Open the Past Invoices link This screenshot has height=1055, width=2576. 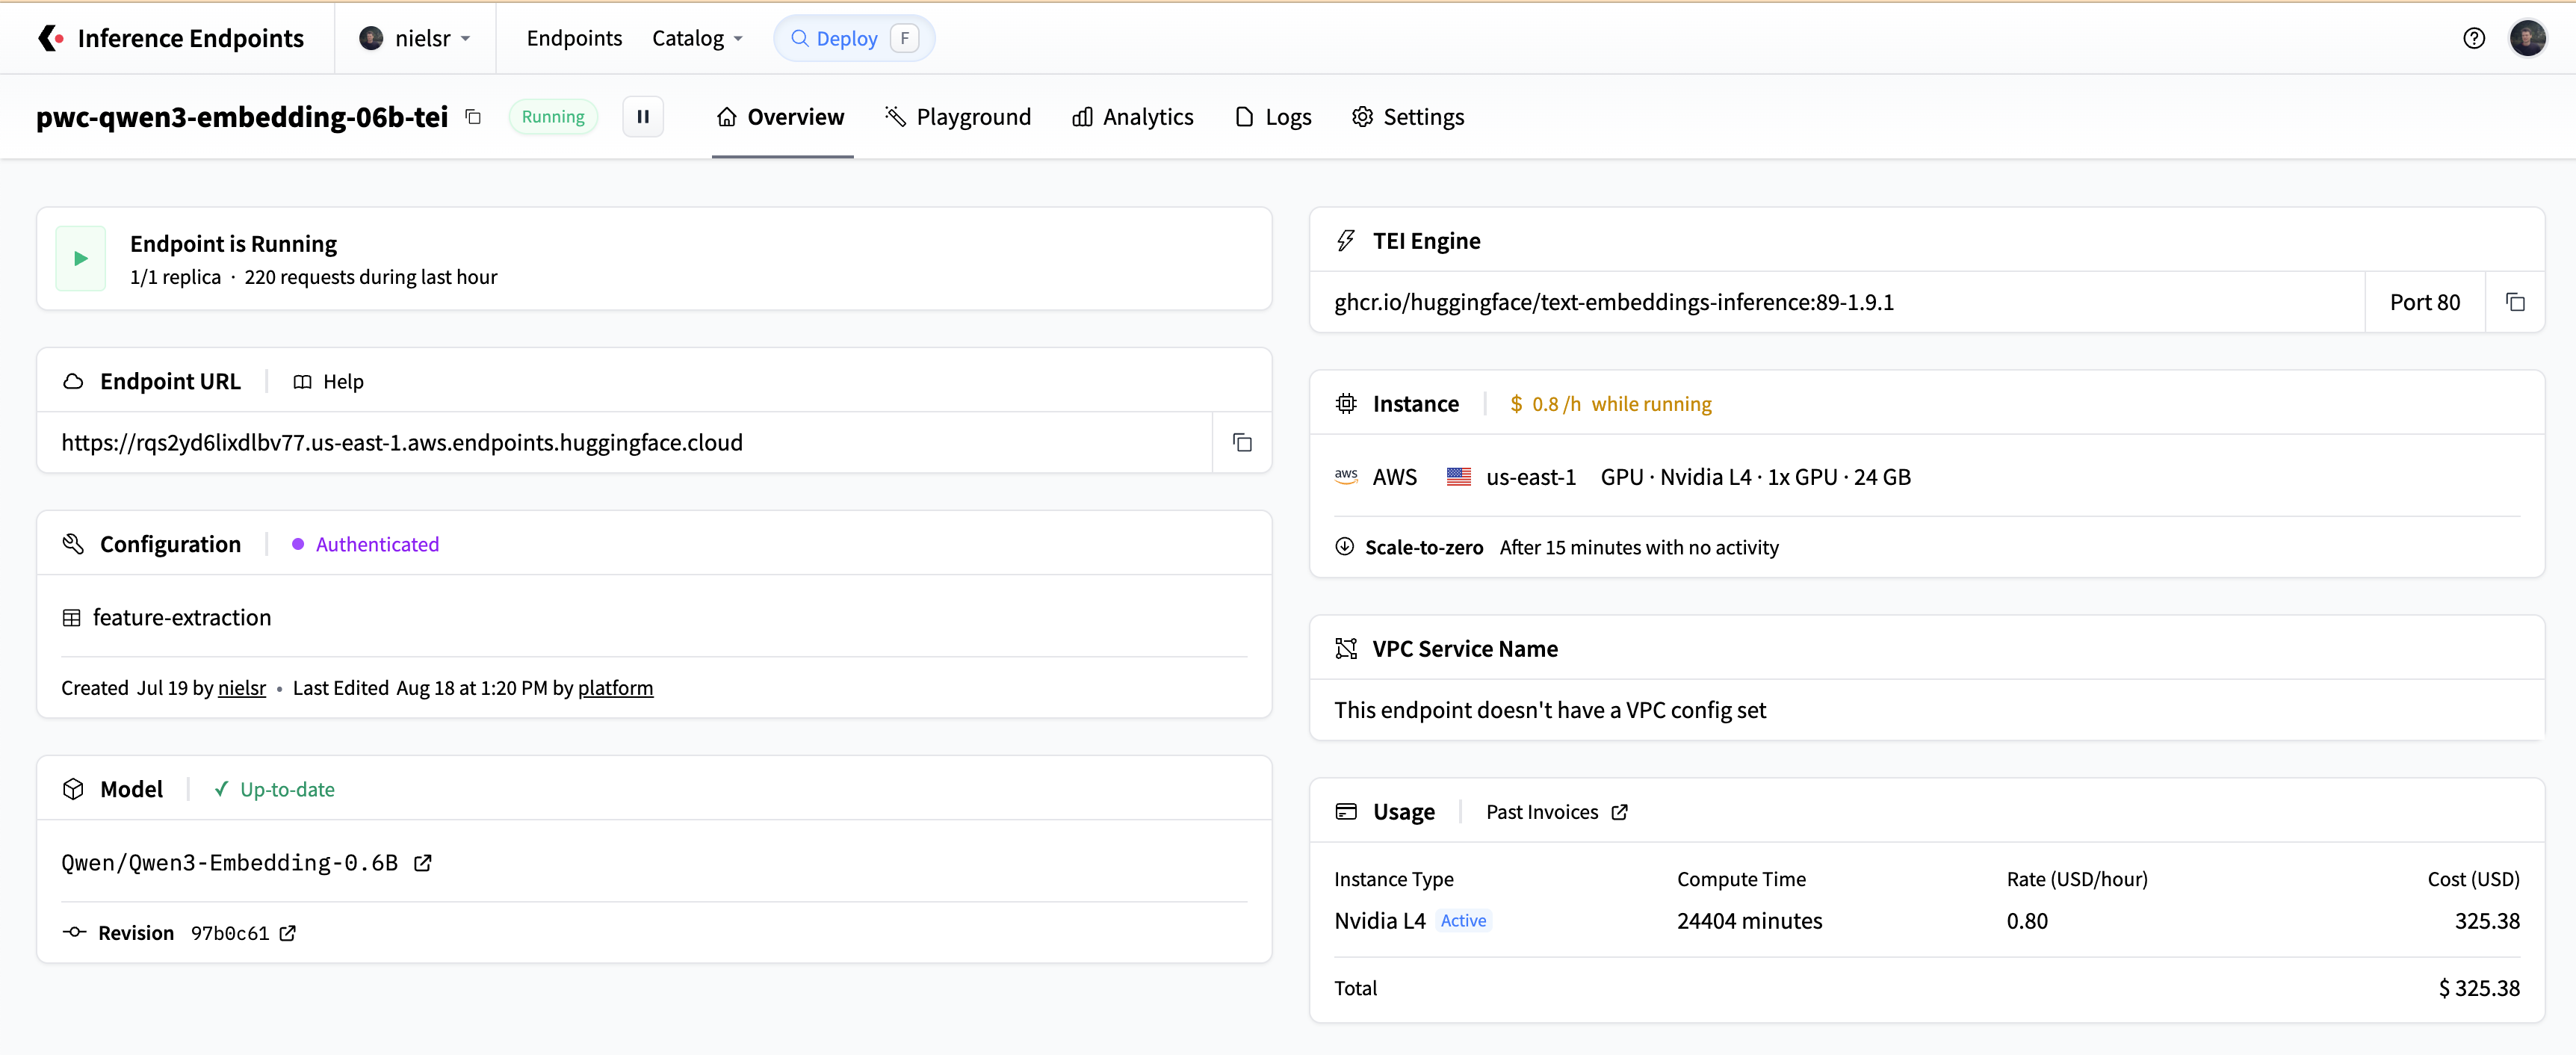(x=1556, y=812)
